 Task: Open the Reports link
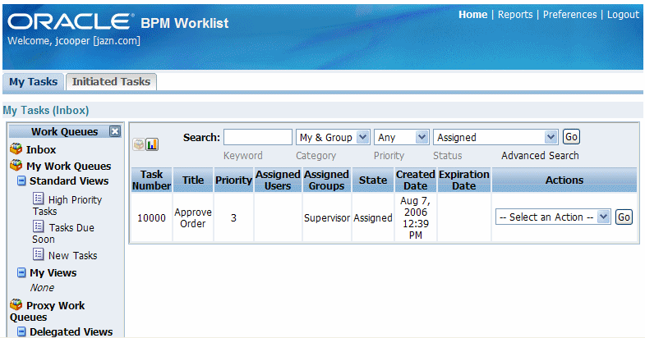(515, 15)
